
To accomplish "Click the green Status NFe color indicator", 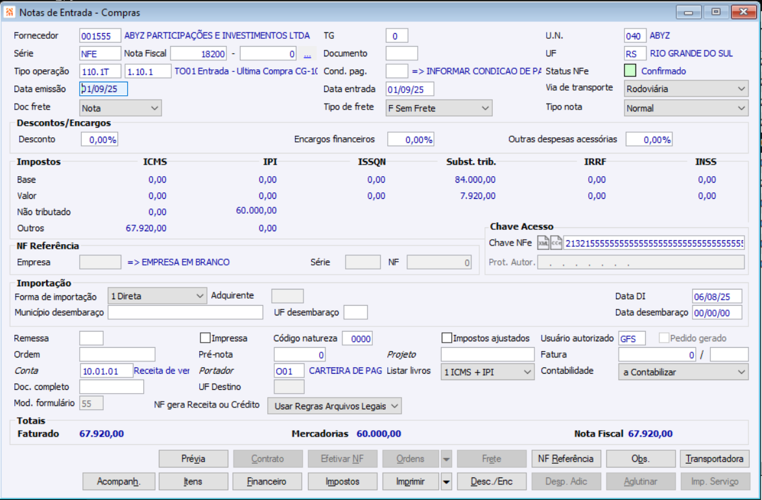I will point(630,71).
